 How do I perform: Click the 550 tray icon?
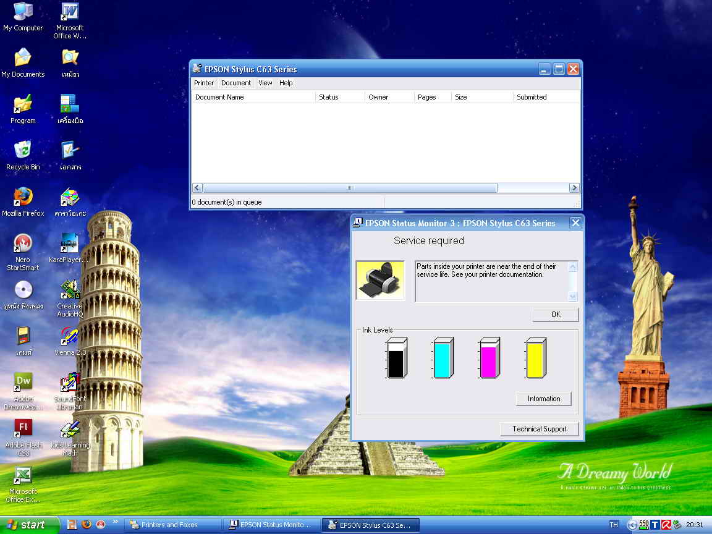click(644, 525)
